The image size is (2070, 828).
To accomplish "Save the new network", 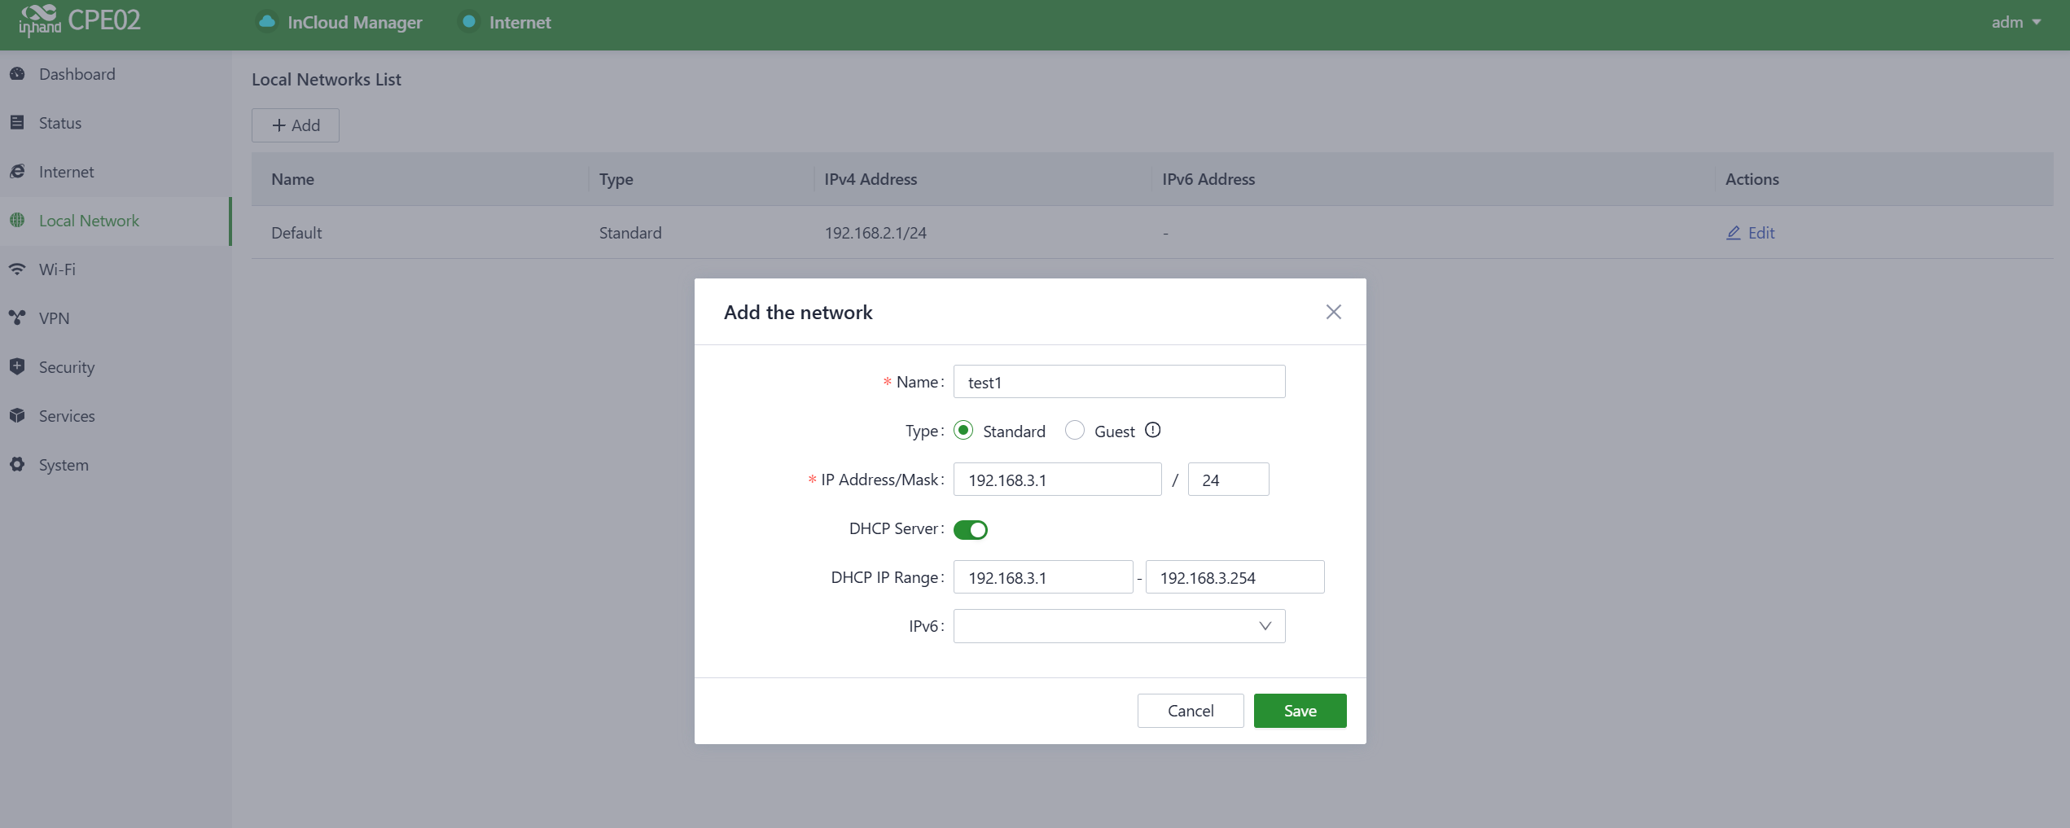I will tap(1300, 711).
